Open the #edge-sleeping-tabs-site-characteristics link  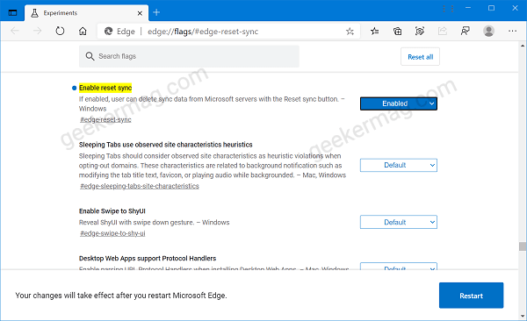(140, 186)
